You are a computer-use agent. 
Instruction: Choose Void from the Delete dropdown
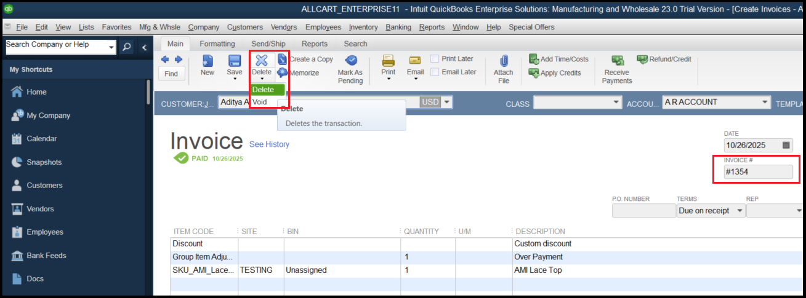260,102
